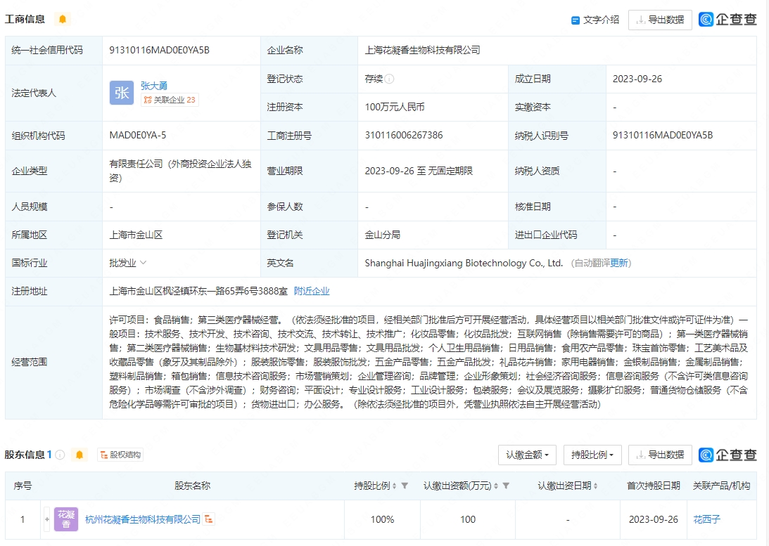Viewport: 769px width, 546px height.
Task: Expand the 批发业 industry dropdown arrow
Action: (144, 263)
